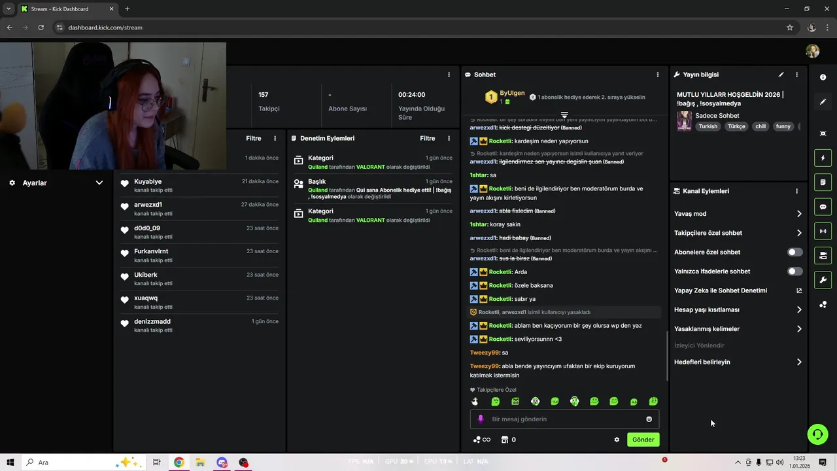Open File Explorer from taskbar
837x471 pixels.
(x=200, y=462)
